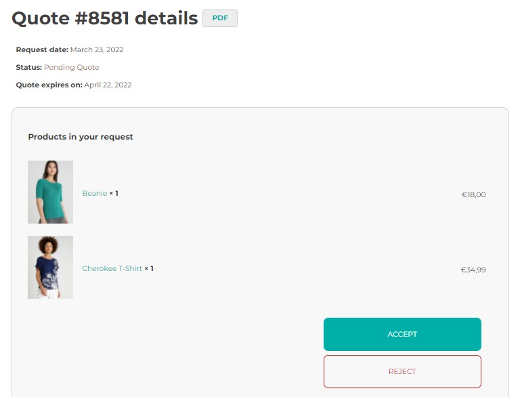Accept the quote
This screenshot has width=522, height=397.
point(402,334)
